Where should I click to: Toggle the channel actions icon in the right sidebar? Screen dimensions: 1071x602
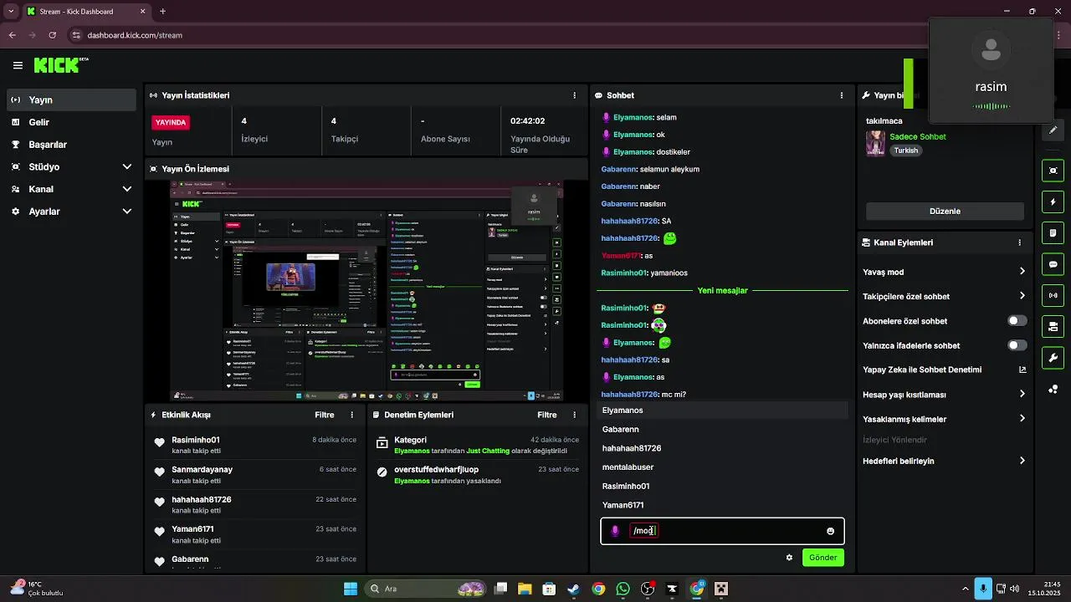(x=1053, y=326)
